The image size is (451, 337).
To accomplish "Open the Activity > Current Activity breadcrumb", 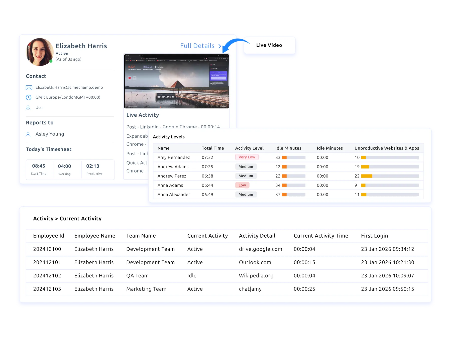I will click(67, 219).
